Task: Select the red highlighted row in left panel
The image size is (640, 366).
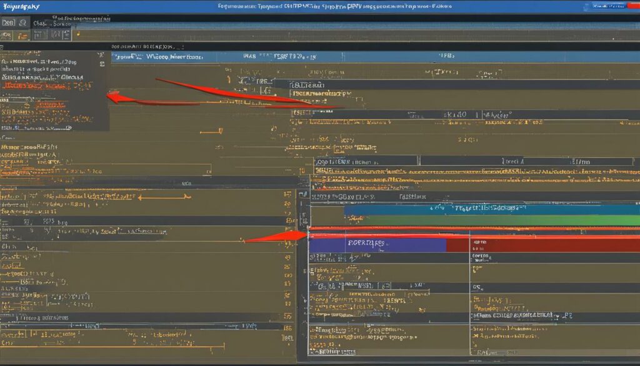Action: click(42, 85)
